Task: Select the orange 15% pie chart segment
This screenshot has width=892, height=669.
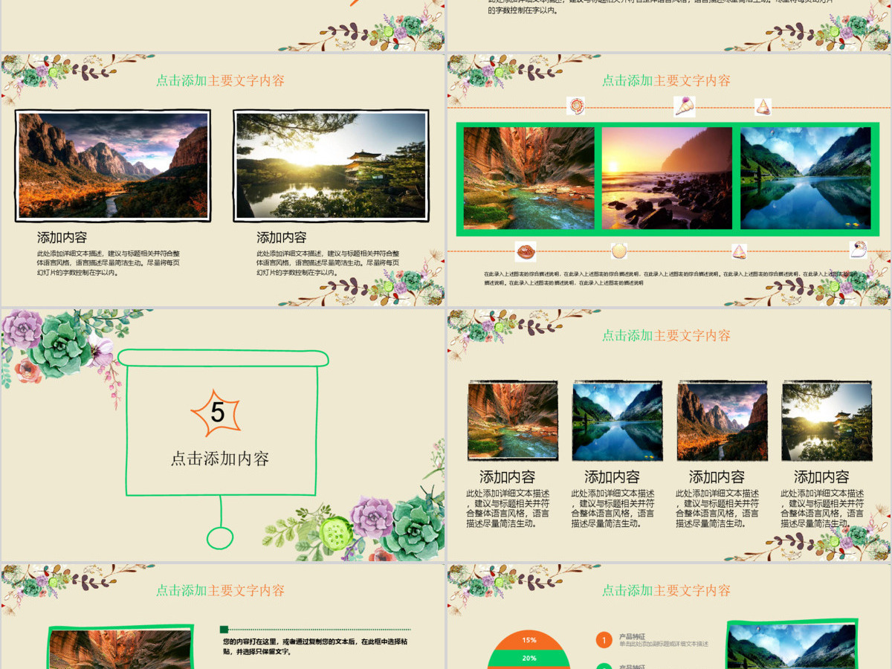Action: pyautogui.click(x=529, y=640)
